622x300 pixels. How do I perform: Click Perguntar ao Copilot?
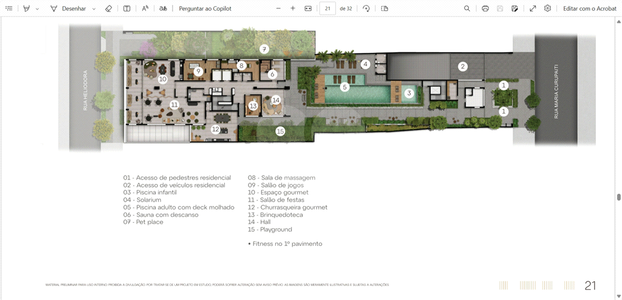point(205,9)
